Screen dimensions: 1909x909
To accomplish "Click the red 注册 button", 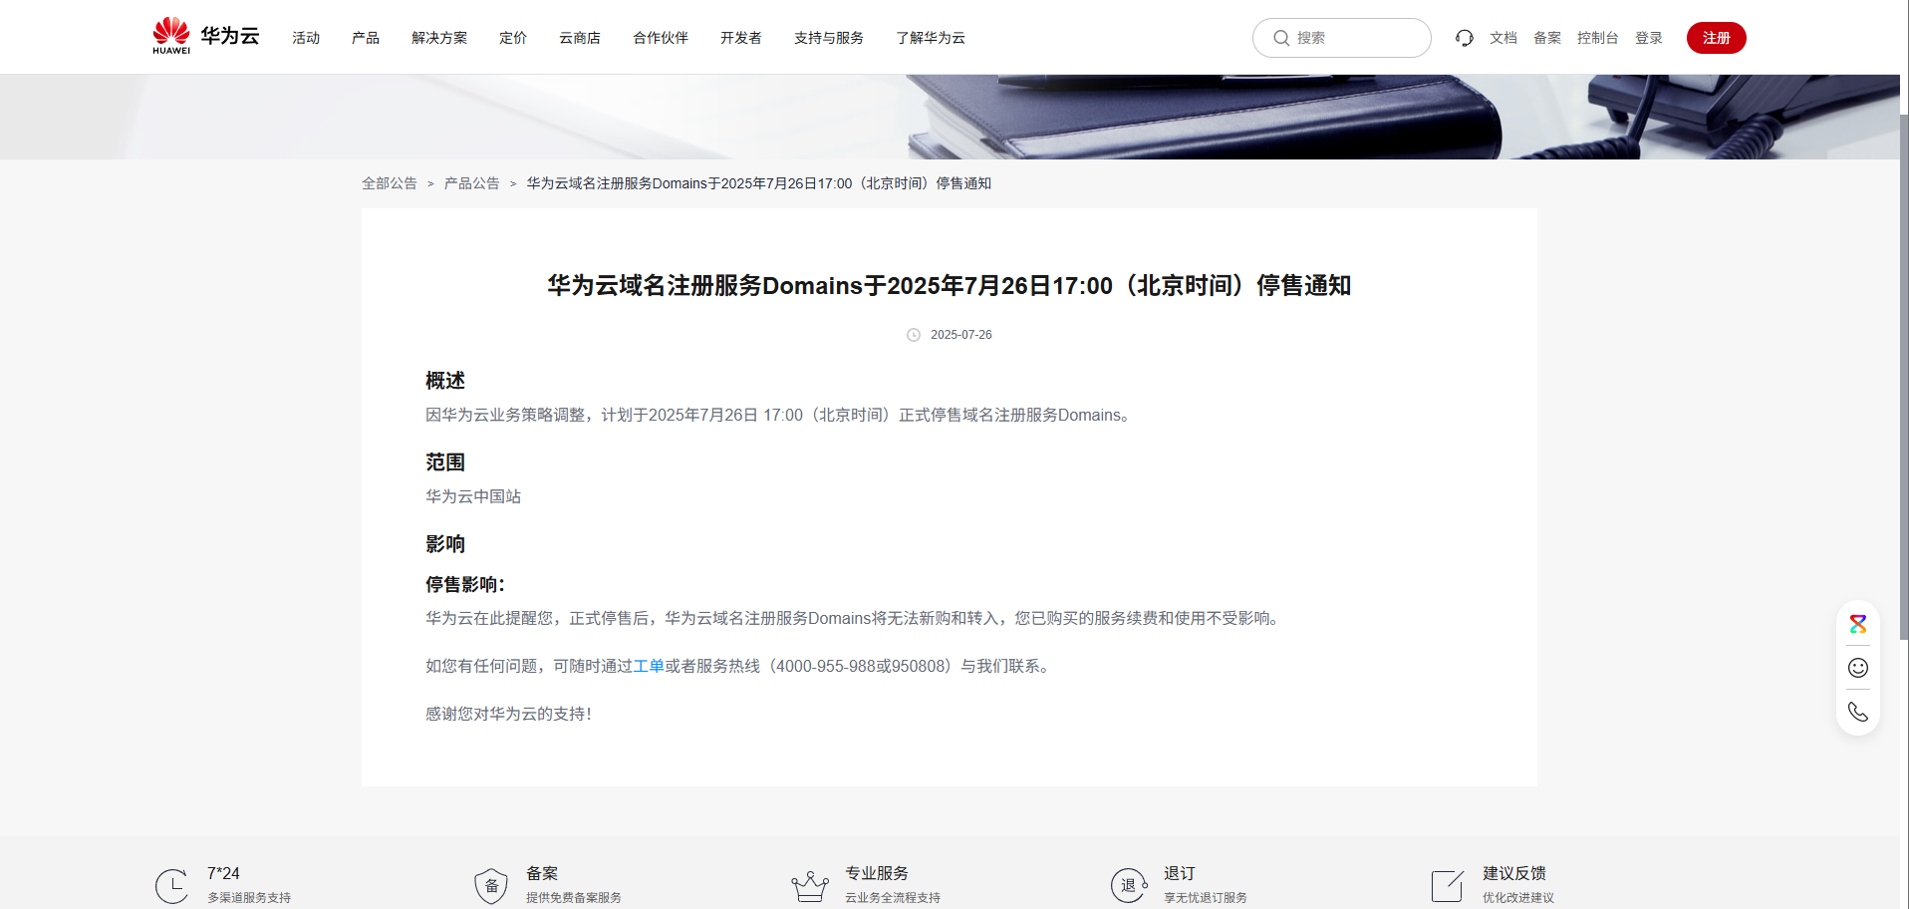I will point(1716,37).
